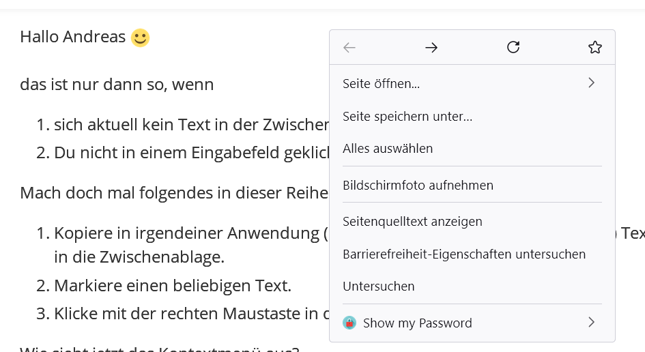This screenshot has width=645, height=352.
Task: Reload page using the refresh icon
Action: point(513,47)
